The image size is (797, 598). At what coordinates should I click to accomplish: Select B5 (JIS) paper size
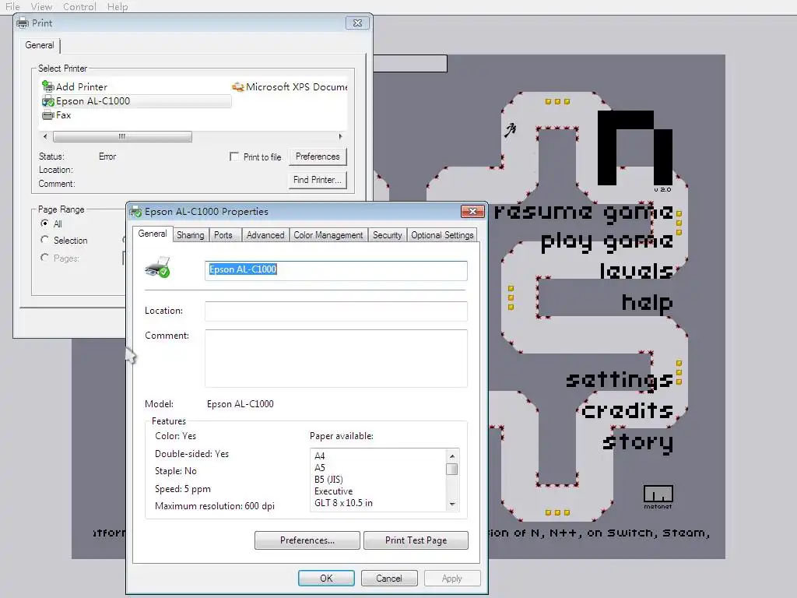[x=329, y=479]
